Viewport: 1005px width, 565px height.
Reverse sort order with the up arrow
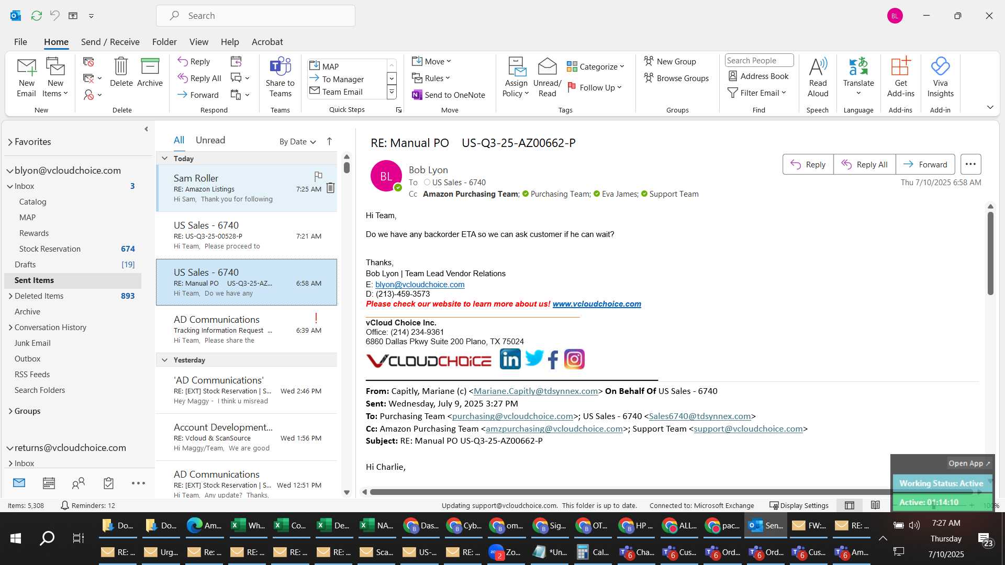329,141
